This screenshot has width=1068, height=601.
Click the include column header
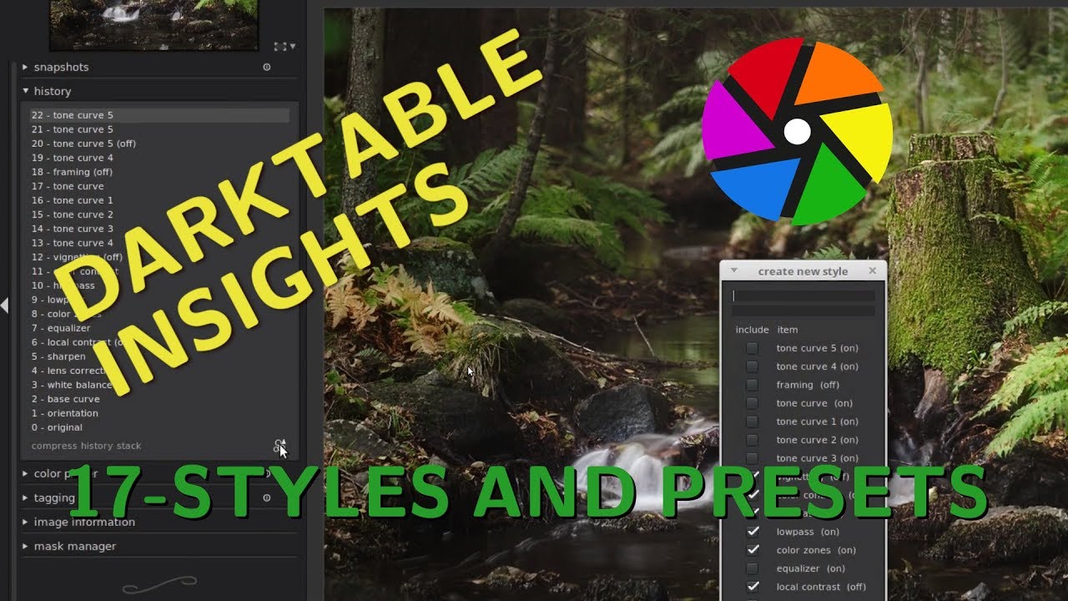tap(752, 330)
